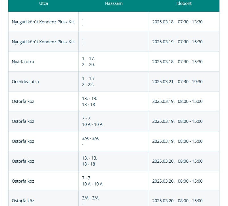The width and height of the screenshot is (228, 206).
Task: Click the Időpont column header
Action: pos(184,4)
